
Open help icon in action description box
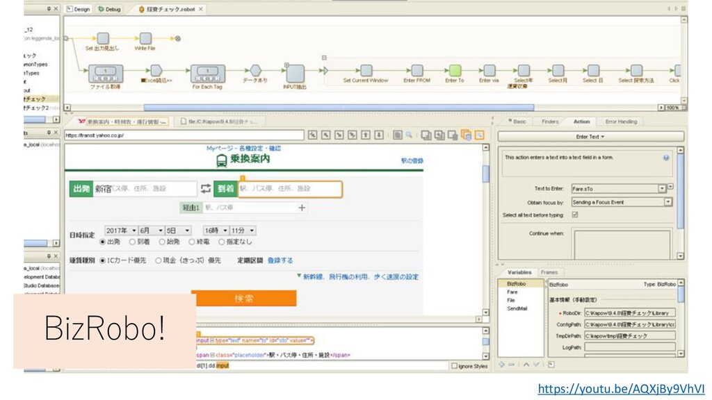tap(666, 158)
